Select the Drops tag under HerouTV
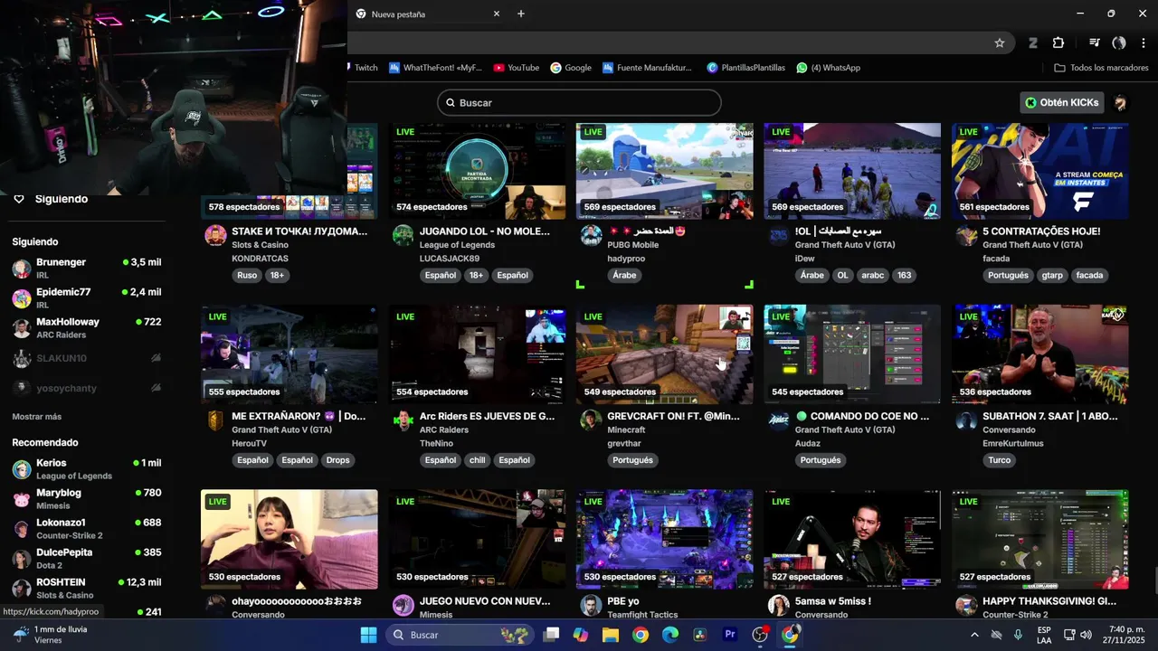 pyautogui.click(x=337, y=460)
